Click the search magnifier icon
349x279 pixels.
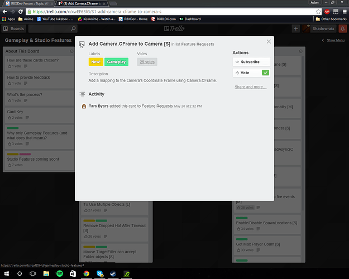tap(73, 28)
